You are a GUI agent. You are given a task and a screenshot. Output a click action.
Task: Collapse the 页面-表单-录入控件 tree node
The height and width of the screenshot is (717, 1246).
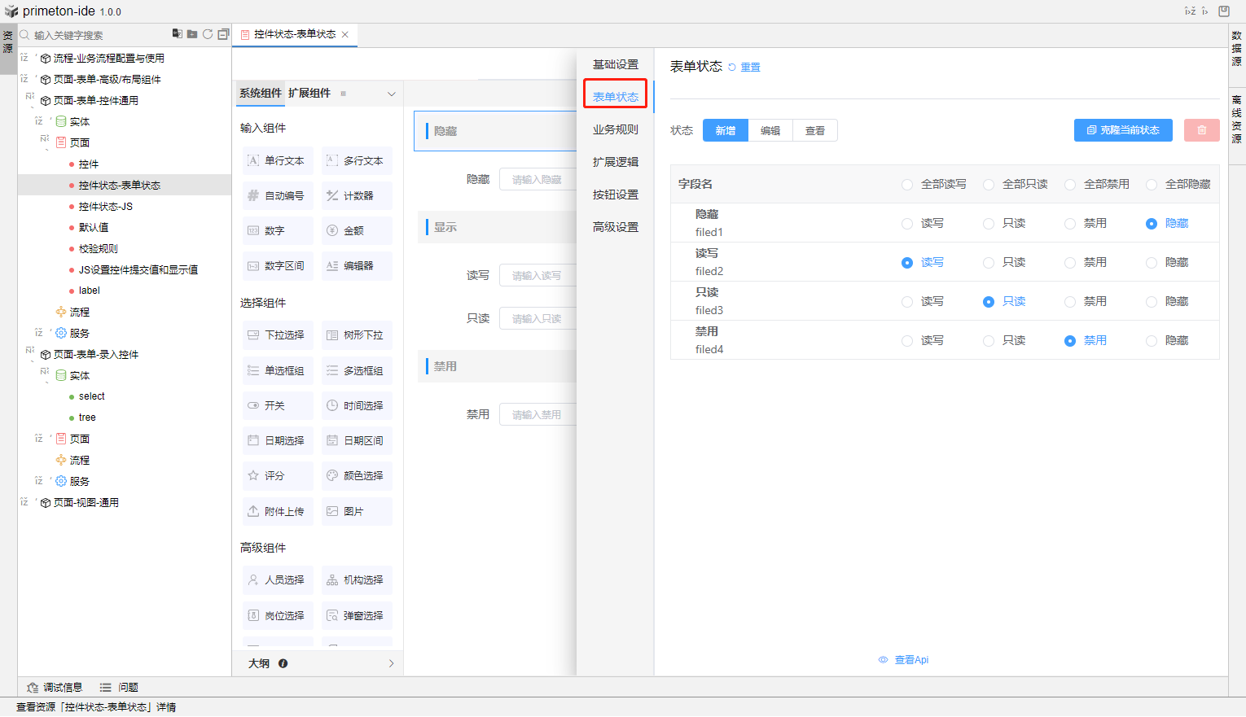[30, 352]
